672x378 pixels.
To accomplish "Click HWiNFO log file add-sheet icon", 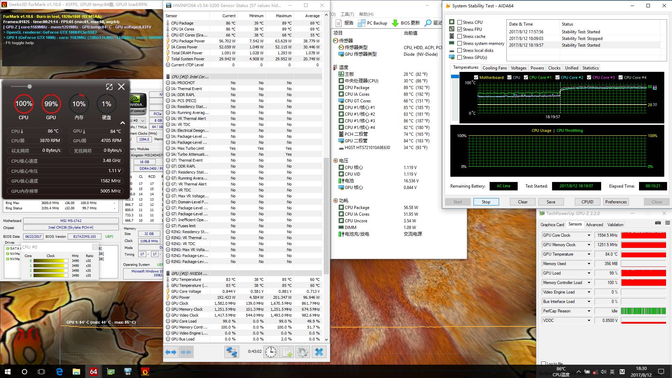I will pyautogui.click(x=287, y=352).
